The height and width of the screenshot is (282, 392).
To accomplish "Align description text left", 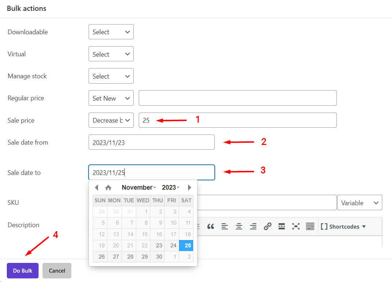I will (225, 226).
